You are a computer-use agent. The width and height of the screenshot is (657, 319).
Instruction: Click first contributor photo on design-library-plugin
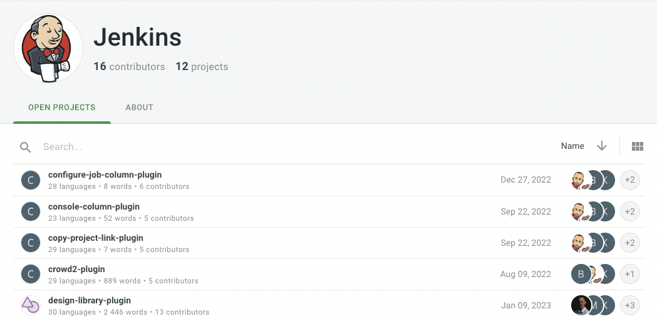(581, 305)
